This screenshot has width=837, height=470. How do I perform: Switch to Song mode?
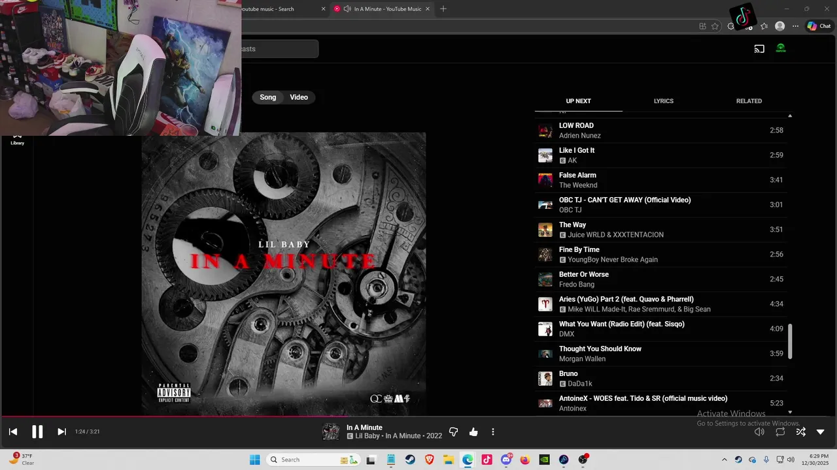pyautogui.click(x=268, y=97)
